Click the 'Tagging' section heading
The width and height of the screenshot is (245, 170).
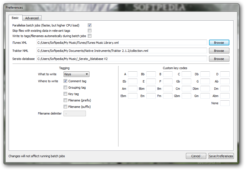point(64,68)
